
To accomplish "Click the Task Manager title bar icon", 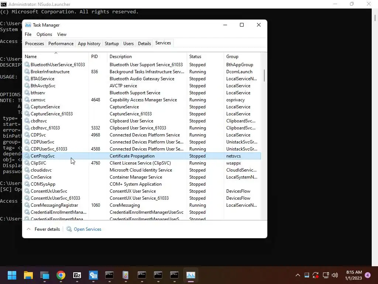I will point(28,25).
